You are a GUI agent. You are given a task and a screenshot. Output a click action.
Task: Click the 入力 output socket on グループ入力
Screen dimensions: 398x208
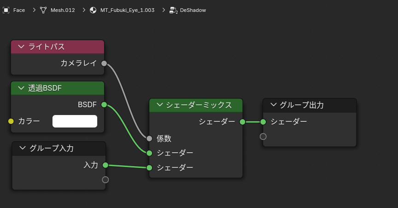(105, 165)
